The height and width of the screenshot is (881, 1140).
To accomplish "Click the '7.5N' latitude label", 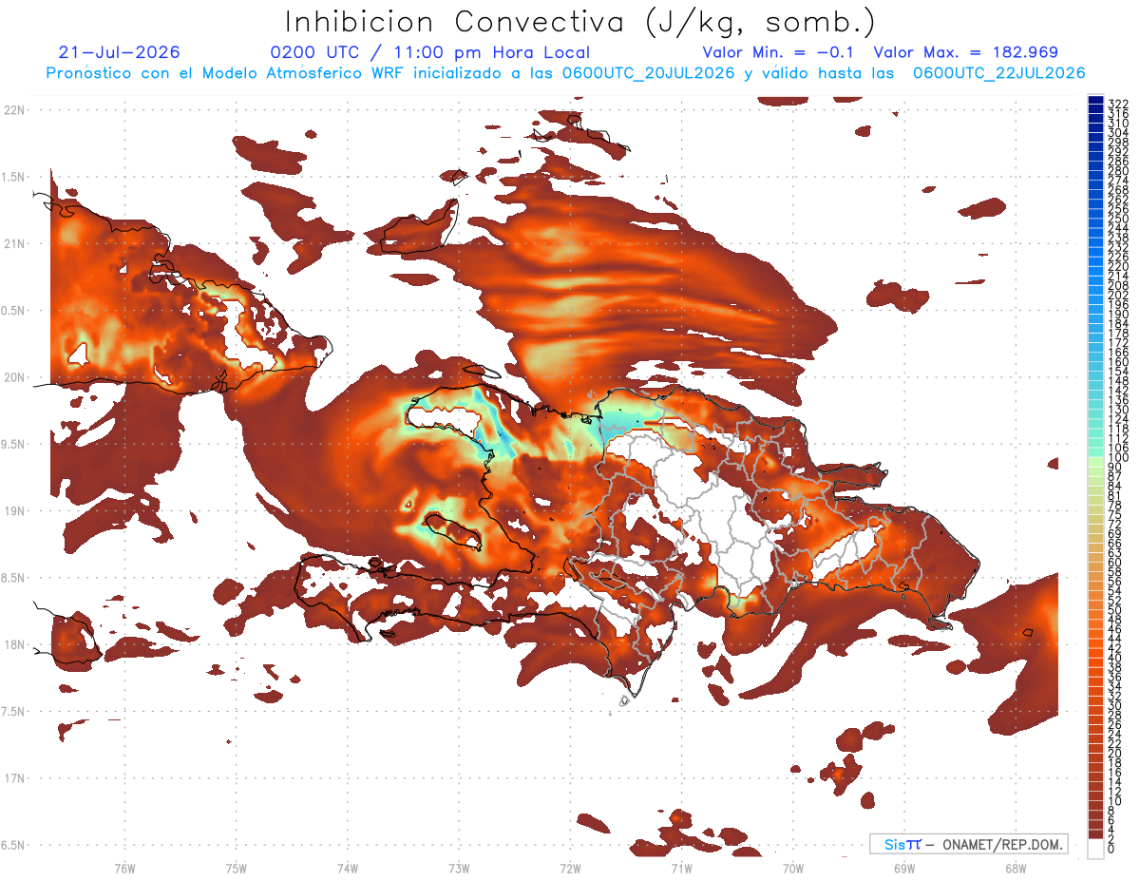I will coord(13,711).
